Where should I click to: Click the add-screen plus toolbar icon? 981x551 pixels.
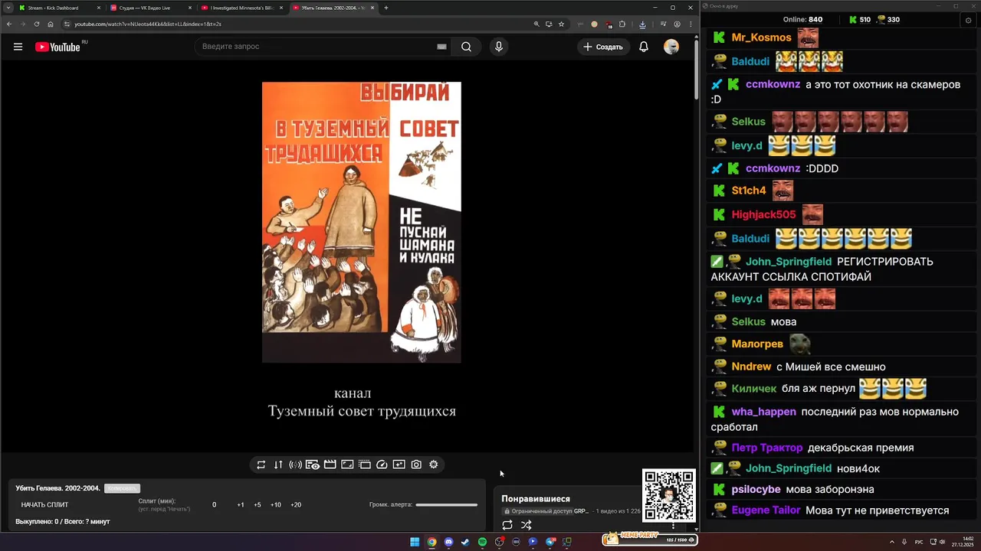(399, 465)
